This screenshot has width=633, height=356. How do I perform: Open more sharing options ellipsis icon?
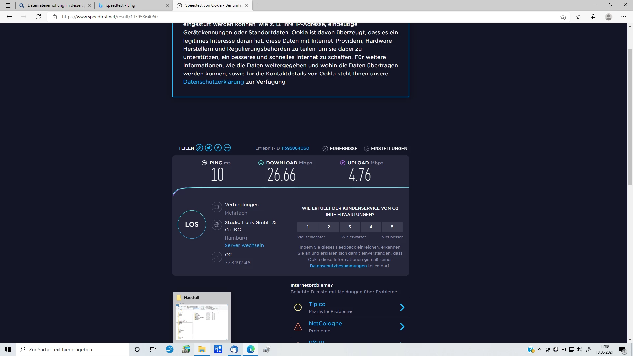[x=227, y=148]
